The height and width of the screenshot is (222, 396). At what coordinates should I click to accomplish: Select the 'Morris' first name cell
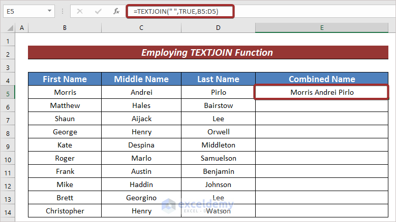point(65,92)
